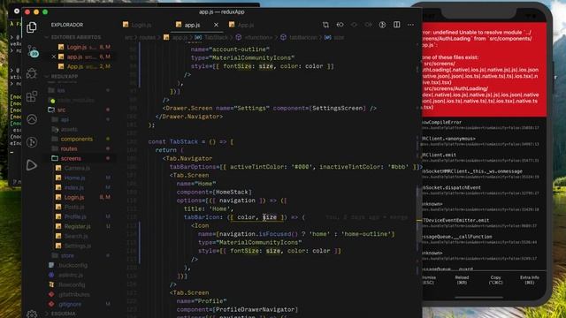
Task: Click routes in the breadcrumb path
Action: coord(147,37)
